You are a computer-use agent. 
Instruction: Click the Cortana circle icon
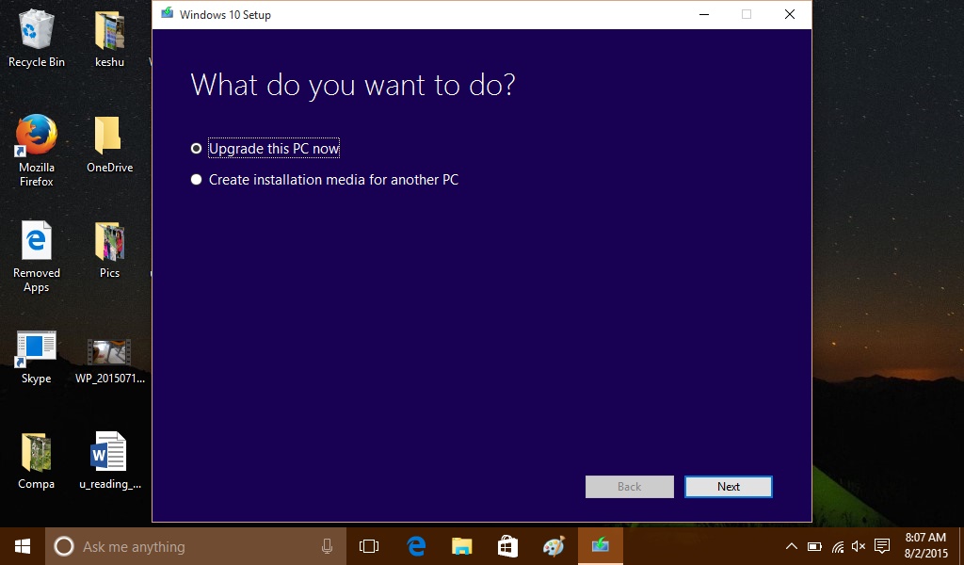coord(64,546)
